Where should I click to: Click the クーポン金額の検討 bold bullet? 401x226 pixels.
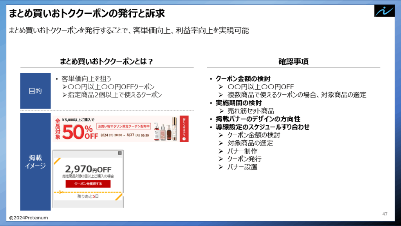coord(243,78)
